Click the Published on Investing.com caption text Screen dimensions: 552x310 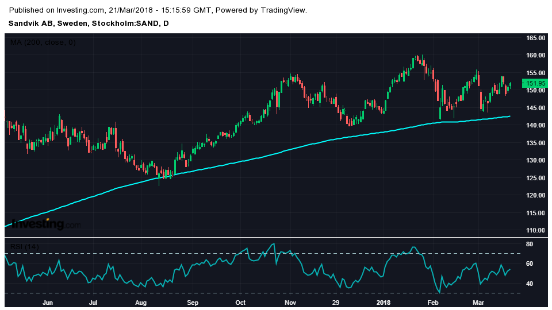coord(158,10)
